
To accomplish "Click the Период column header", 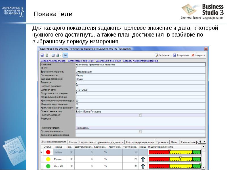I will pos(59,147).
